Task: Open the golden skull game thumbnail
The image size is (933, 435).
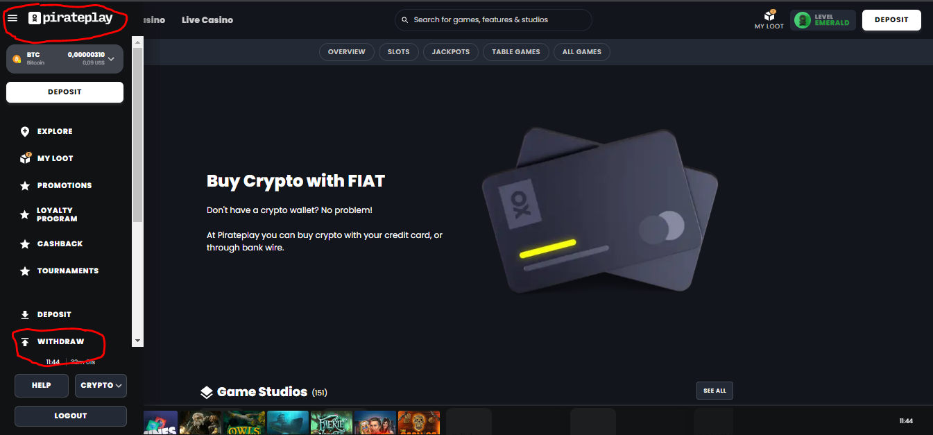Action: point(419,423)
